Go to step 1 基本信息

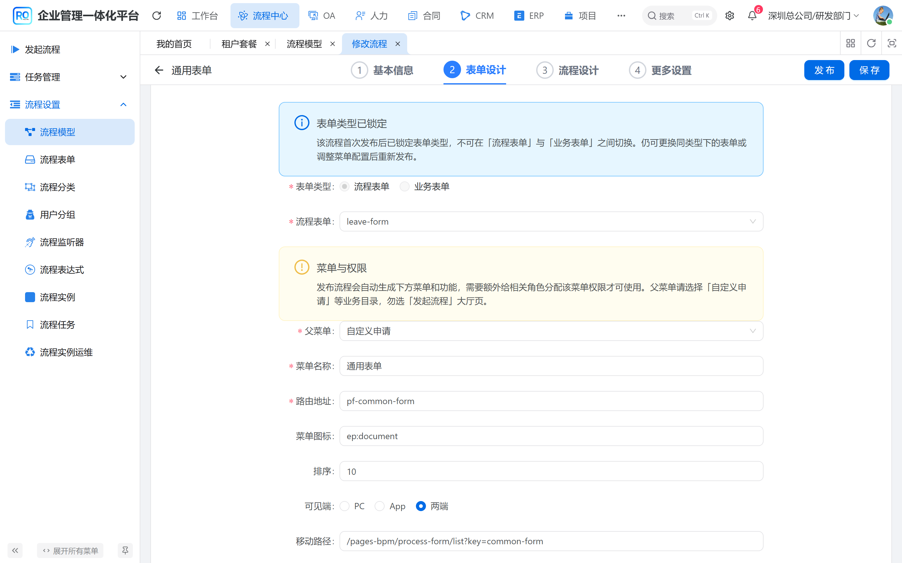(x=382, y=70)
